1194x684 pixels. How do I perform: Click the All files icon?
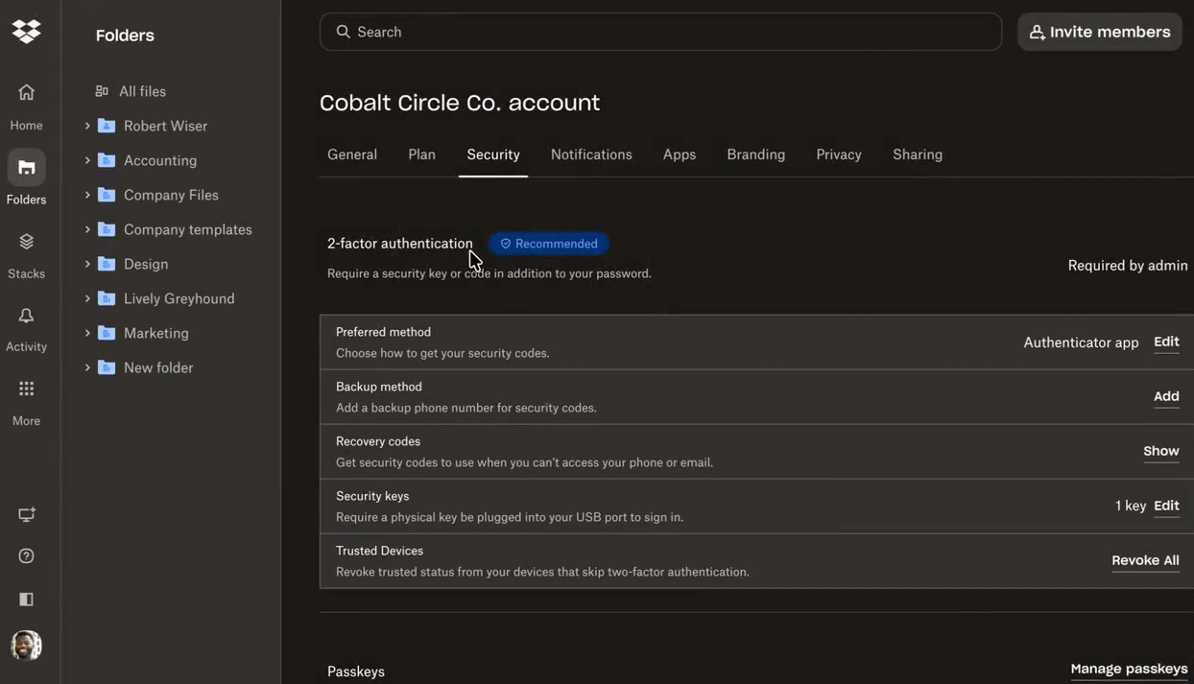[x=102, y=91]
